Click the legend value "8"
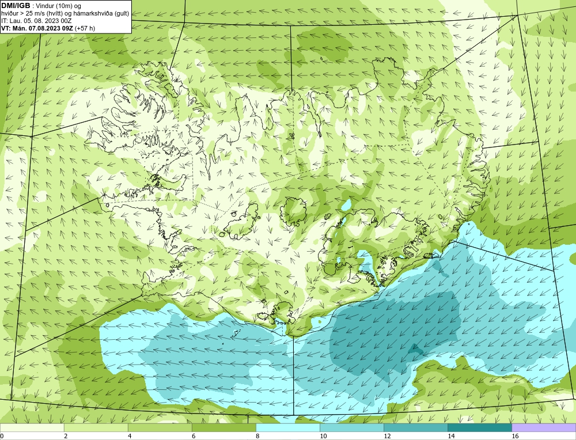 pos(257,436)
